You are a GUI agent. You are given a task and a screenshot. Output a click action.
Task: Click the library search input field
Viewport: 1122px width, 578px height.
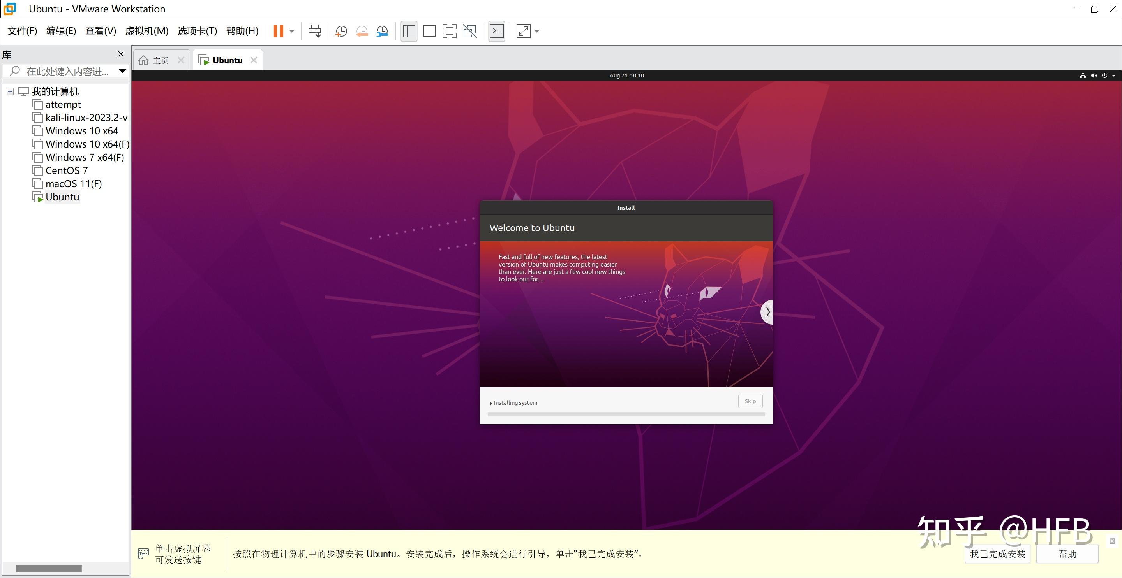pyautogui.click(x=65, y=71)
